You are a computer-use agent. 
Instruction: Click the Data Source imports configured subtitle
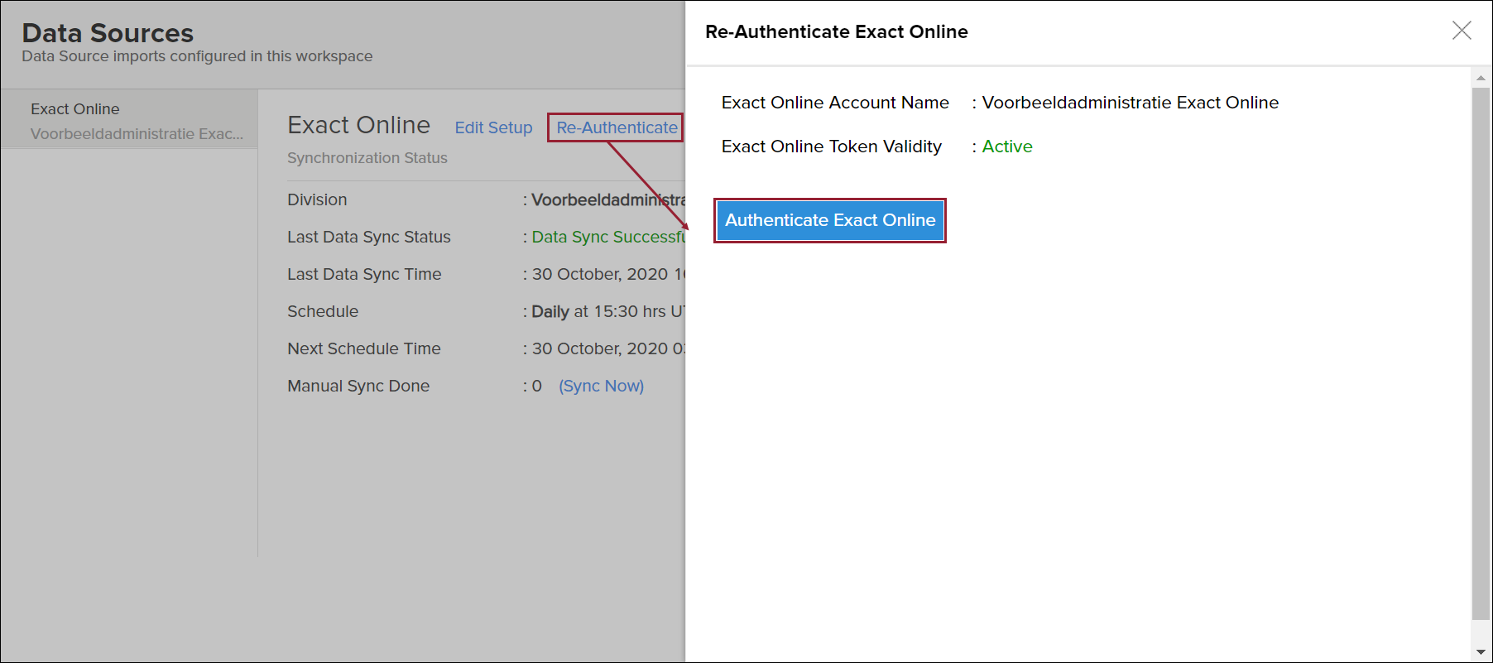(x=197, y=56)
